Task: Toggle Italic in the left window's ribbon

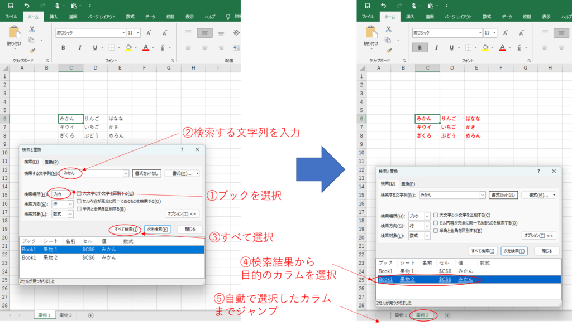Action: tap(79, 47)
